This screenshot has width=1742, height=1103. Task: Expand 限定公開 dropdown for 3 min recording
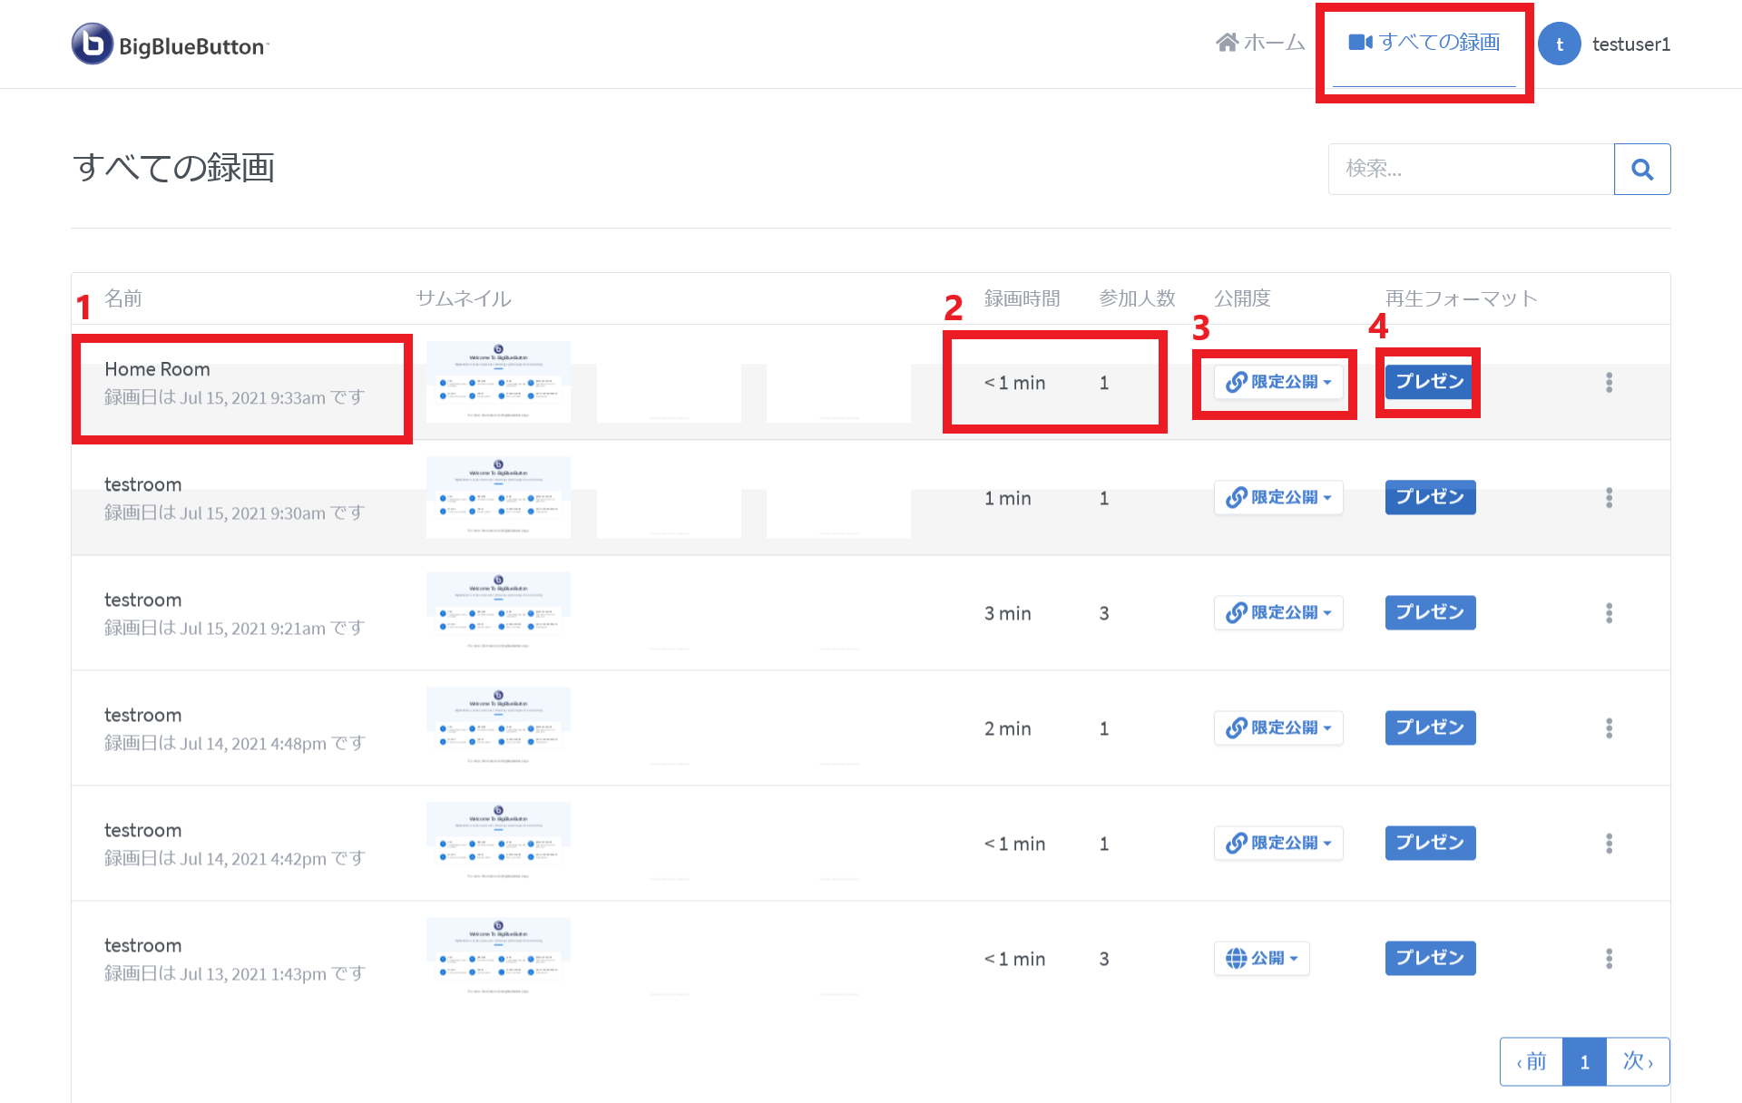(x=1277, y=613)
